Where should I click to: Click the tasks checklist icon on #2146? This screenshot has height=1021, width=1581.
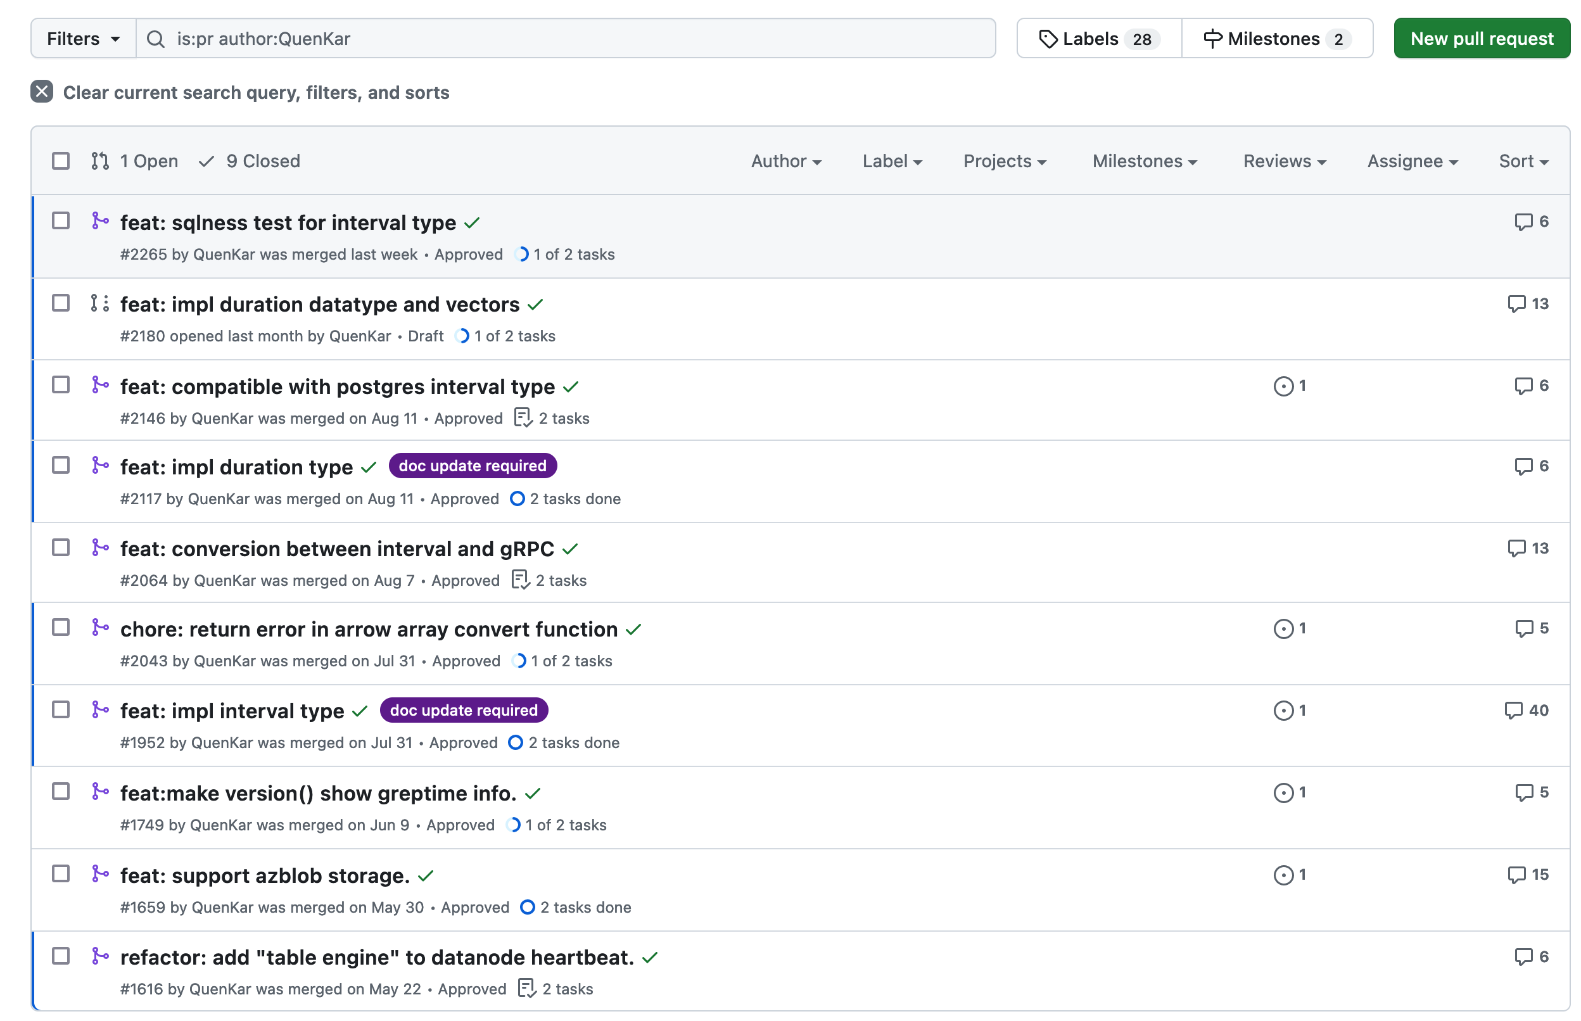click(523, 417)
